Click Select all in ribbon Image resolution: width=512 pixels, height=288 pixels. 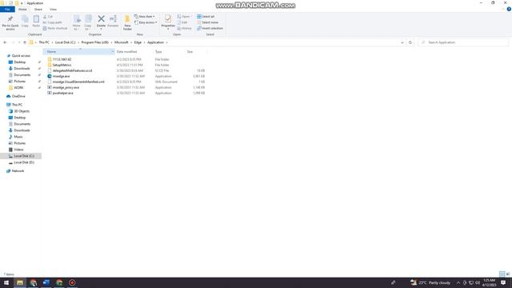[206, 17]
